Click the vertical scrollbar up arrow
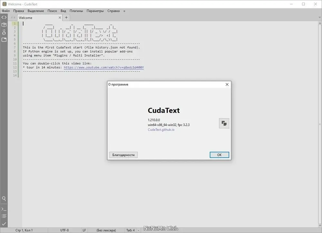Screen dimensions: 322x233 (x=320, y=23)
